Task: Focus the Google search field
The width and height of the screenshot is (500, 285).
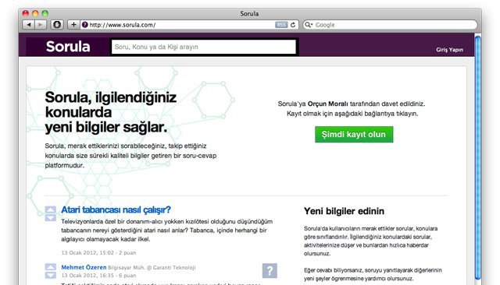Action: [390, 25]
